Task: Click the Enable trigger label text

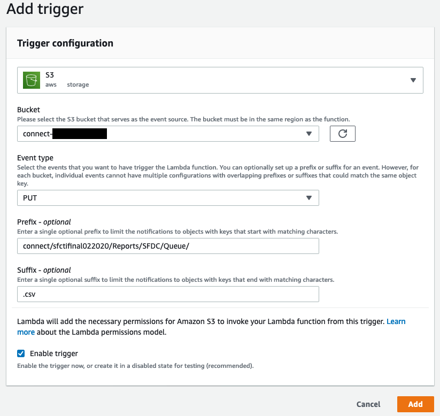Action: tap(54, 353)
